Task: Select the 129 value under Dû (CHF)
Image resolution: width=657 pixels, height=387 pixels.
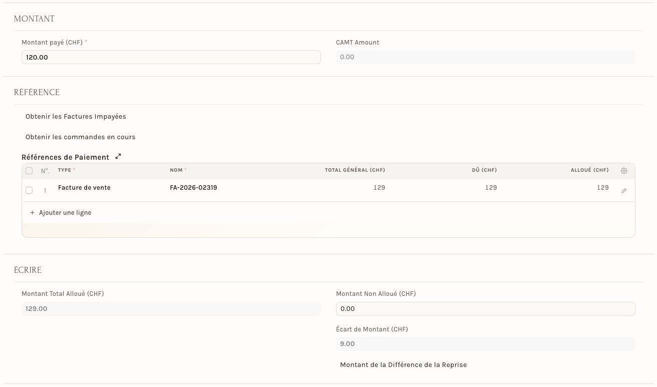Action: pyautogui.click(x=491, y=188)
